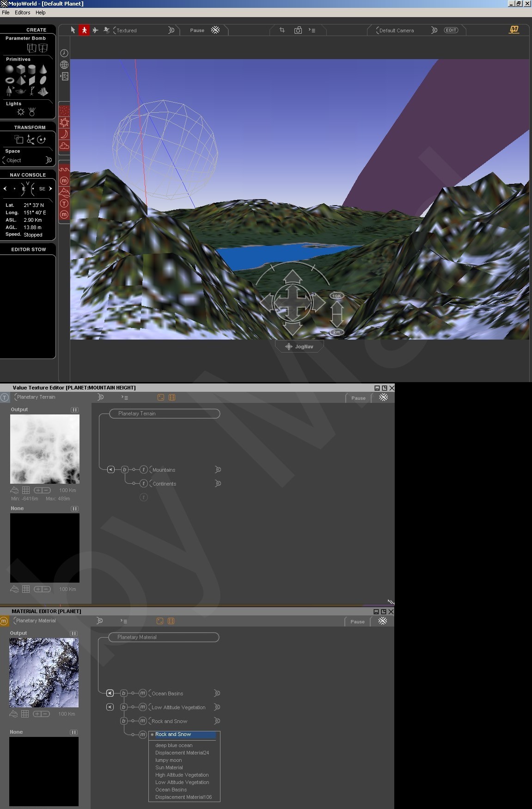Open the clock time settings icon
The width and height of the screenshot is (532, 809).
coord(64,53)
